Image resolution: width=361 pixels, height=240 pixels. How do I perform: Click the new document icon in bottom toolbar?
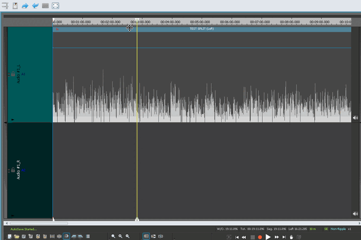10,236
